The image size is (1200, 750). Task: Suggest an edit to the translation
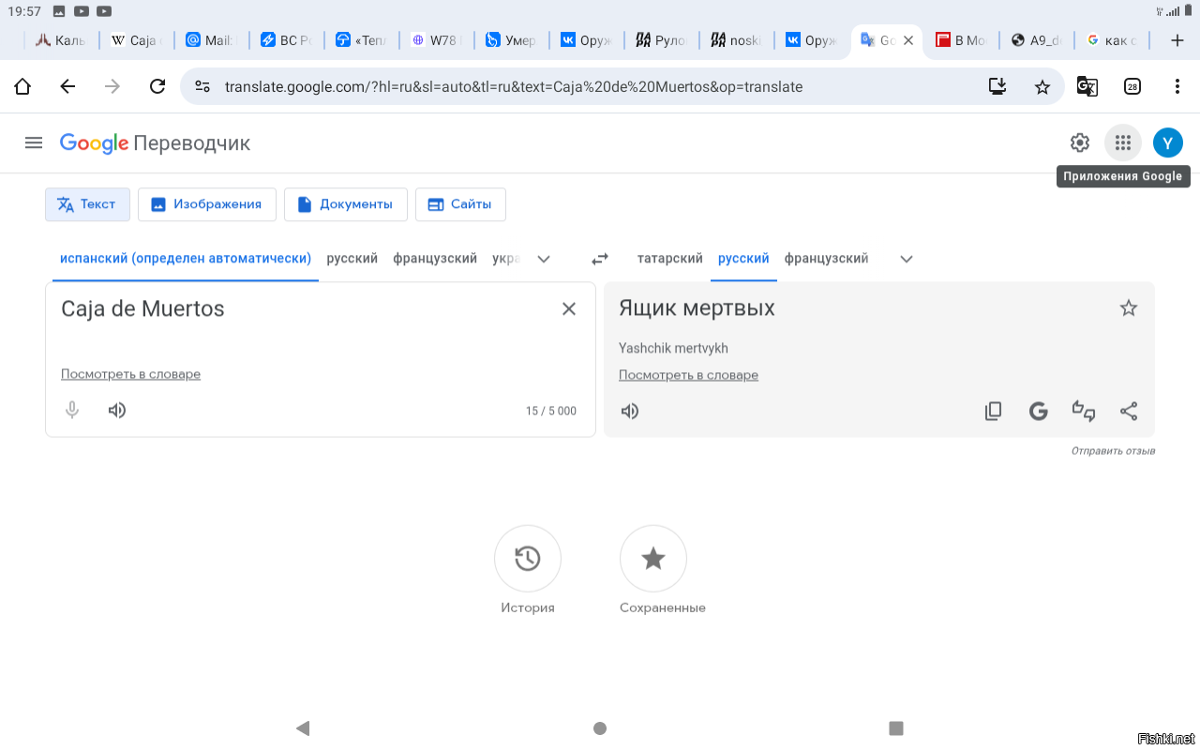pos(1083,411)
